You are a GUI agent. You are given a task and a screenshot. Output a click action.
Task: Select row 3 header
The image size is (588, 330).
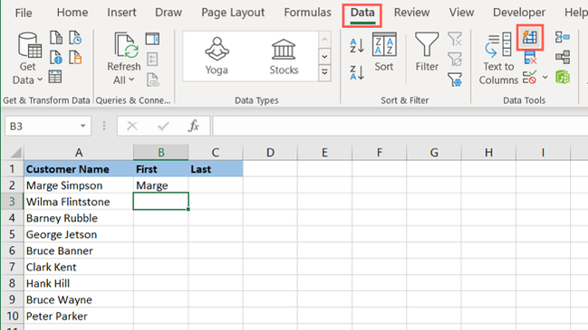[12, 202]
